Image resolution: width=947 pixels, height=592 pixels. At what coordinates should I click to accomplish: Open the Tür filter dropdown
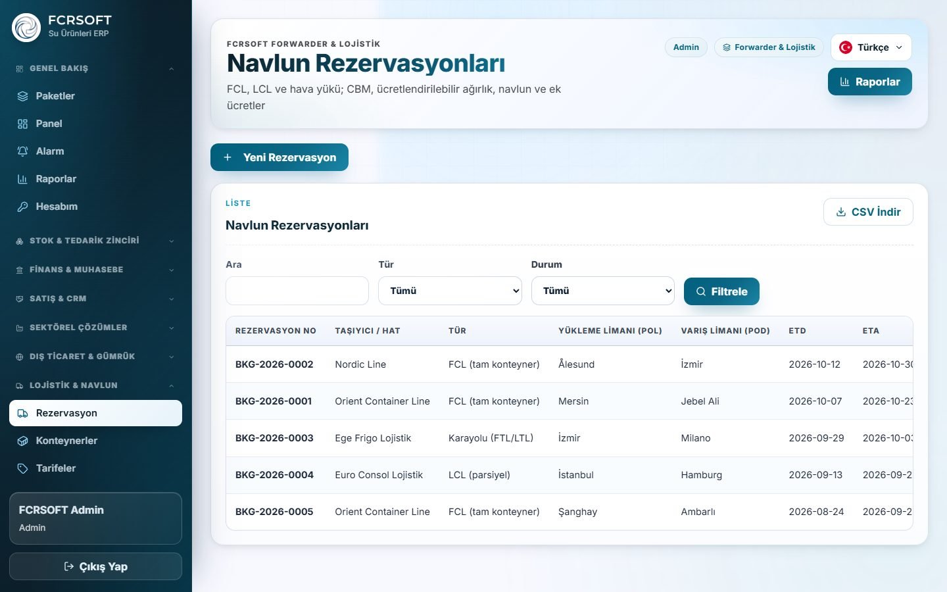(450, 291)
